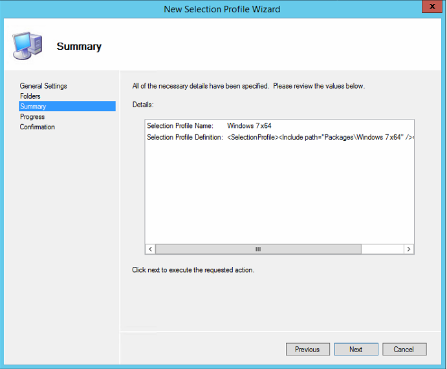Click empty area inside the Details list
447x369 pixels.
[278, 194]
